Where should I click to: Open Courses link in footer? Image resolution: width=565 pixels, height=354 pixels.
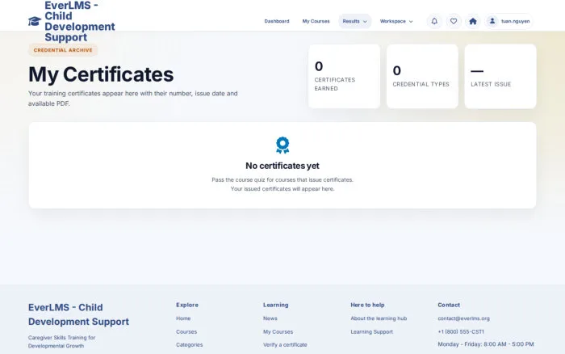pyautogui.click(x=186, y=331)
